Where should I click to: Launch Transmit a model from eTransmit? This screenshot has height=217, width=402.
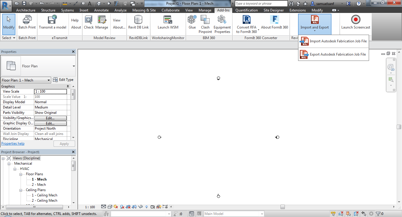tap(53, 22)
